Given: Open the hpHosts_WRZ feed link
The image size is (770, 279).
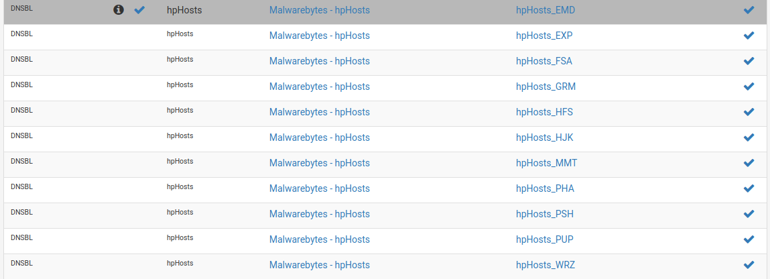Looking at the screenshot, I should point(546,265).
